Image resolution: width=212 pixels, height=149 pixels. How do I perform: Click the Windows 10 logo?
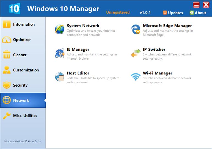pyautogui.click(x=15, y=9)
